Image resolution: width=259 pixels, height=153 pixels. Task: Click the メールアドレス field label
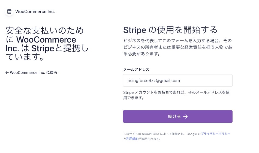pos(136,69)
